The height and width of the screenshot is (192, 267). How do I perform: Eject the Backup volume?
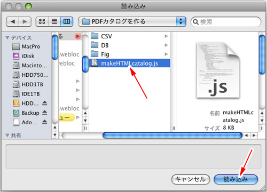point(44,113)
